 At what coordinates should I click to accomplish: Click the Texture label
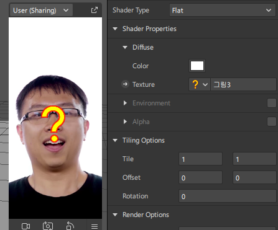(144, 84)
